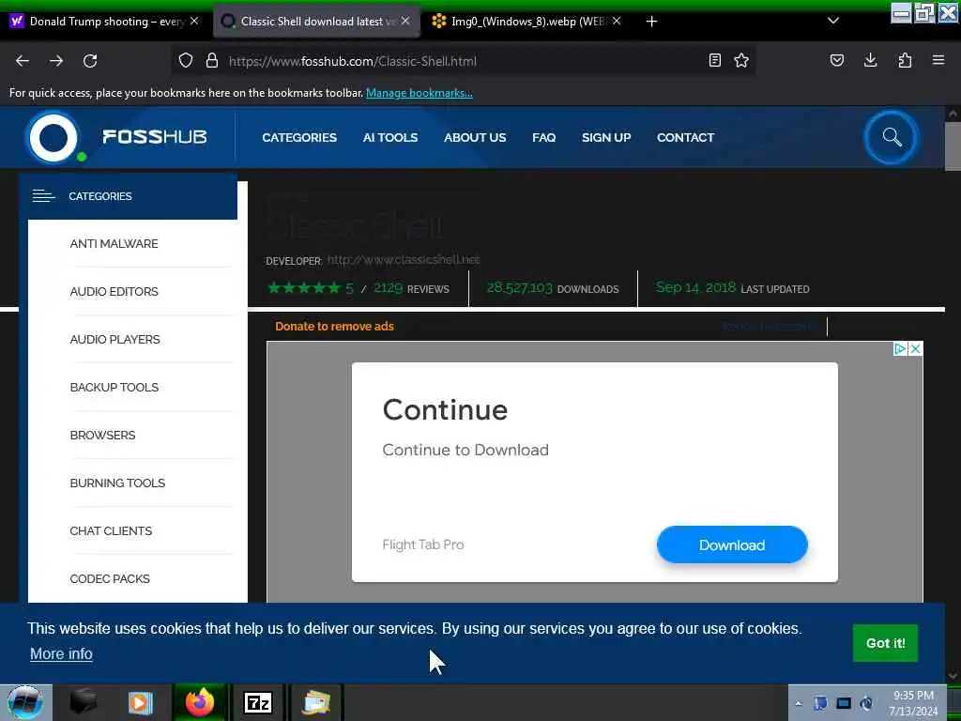Go forward with the browser forward arrow

point(56,61)
